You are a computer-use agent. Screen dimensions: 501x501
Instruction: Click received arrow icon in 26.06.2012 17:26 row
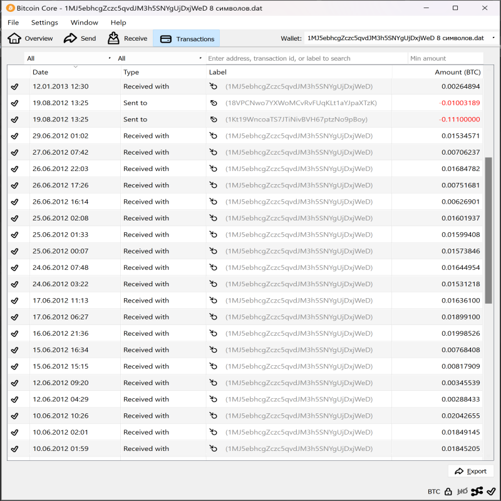[213, 185]
